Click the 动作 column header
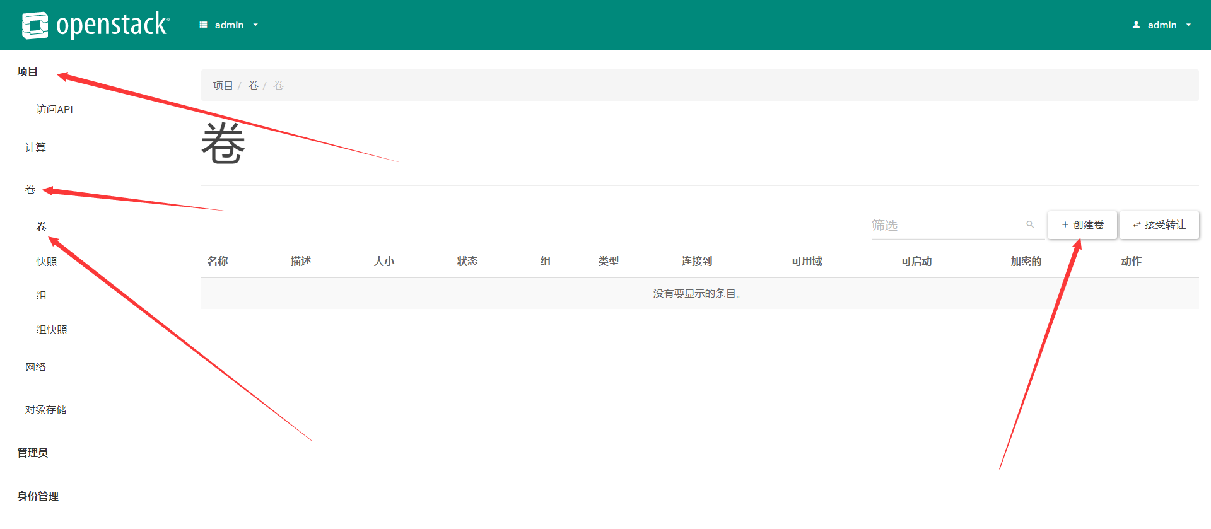The image size is (1211, 529). pos(1132,261)
